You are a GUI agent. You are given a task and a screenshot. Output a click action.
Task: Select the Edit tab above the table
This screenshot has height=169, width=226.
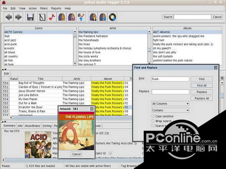(x=6, y=73)
